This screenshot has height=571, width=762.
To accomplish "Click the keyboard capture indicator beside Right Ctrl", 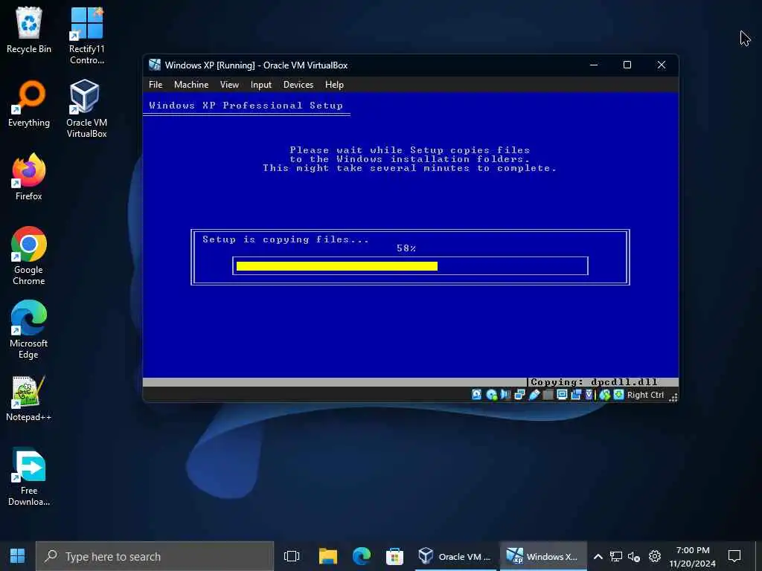I will 618,395.
